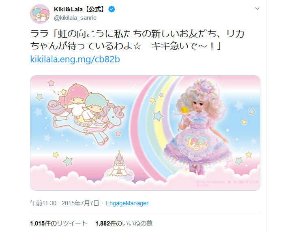Click the yellow star wand held by doll
Screen dimensions: 292x232
[184, 111]
